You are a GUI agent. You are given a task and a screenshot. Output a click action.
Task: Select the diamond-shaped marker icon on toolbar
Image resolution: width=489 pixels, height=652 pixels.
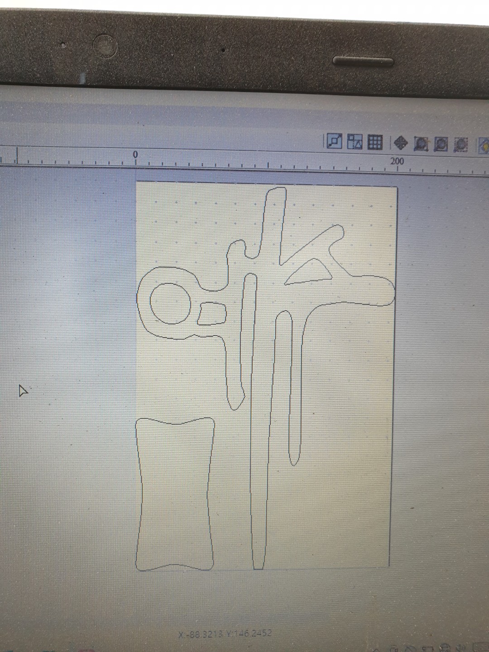point(400,143)
